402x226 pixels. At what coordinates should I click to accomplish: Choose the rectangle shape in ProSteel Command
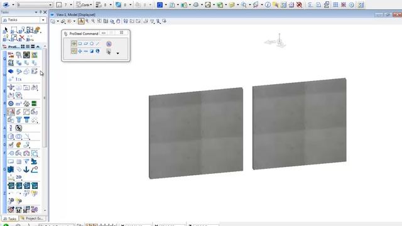(x=80, y=44)
